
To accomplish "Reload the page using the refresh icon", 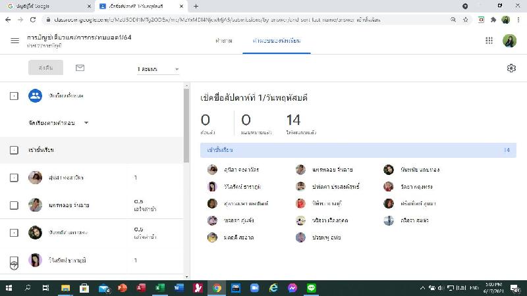I will click(35, 20).
